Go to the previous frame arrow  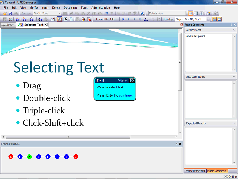click(x=129, y=19)
